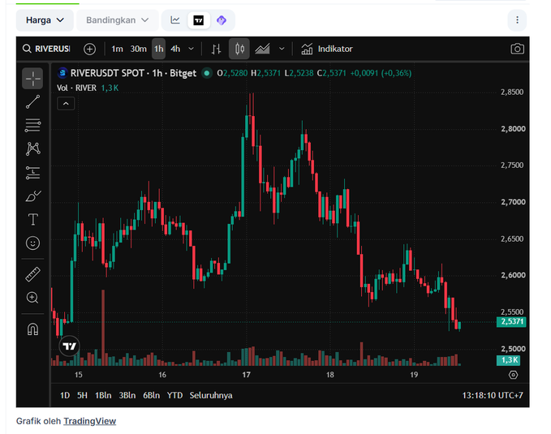Select the Text tool
Viewport: 551px width, 434px height.
[x=32, y=219]
